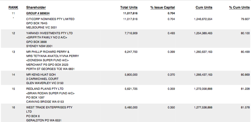Screen dimensions: 251x122
Task: Click rank number 12
Action: coord(13,33)
